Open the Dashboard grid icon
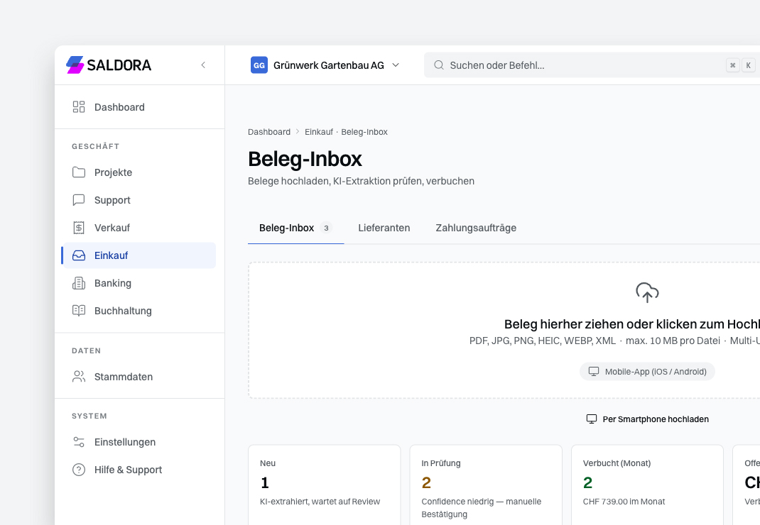Screen dimensions: 760x525 [x=79, y=107]
